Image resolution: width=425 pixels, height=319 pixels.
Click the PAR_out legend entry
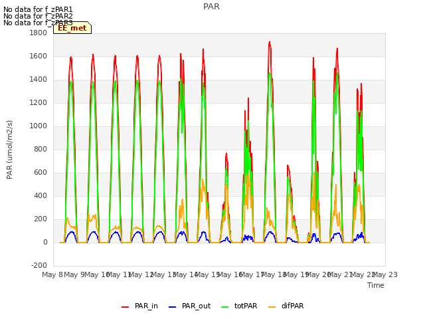click(189, 306)
